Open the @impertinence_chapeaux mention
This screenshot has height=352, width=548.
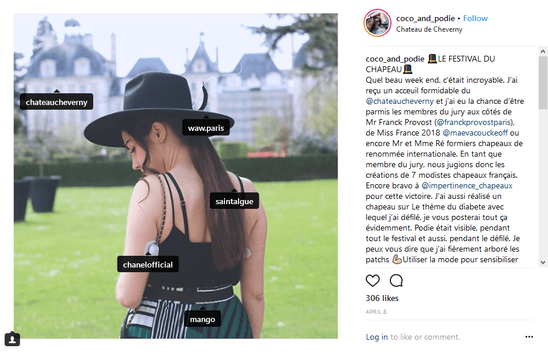(x=467, y=186)
